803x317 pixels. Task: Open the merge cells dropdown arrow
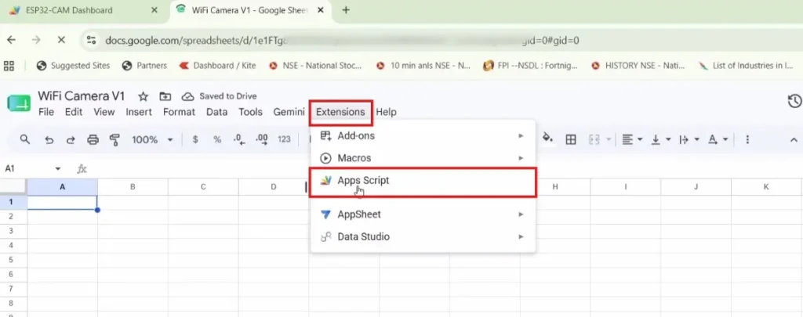tap(609, 139)
